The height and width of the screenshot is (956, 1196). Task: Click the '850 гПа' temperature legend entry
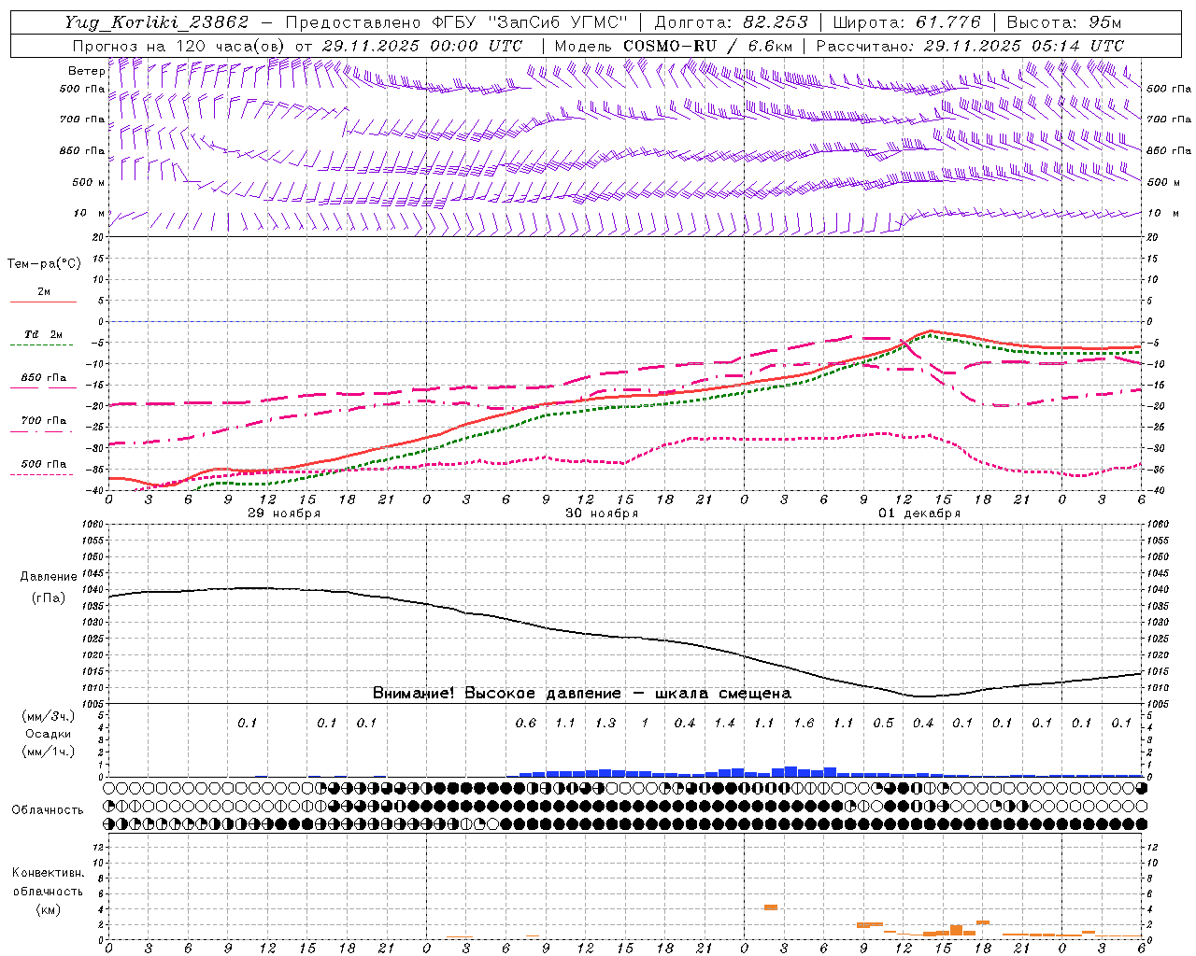(x=44, y=377)
